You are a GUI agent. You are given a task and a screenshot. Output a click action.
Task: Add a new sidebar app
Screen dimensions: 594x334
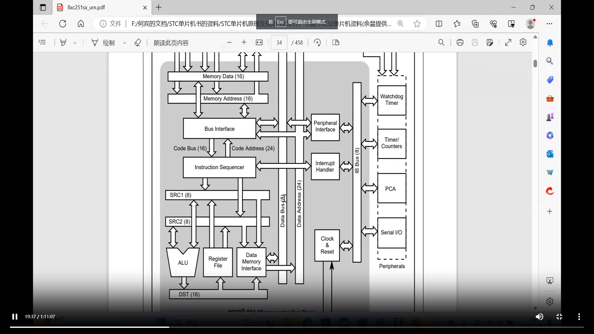[x=550, y=212]
